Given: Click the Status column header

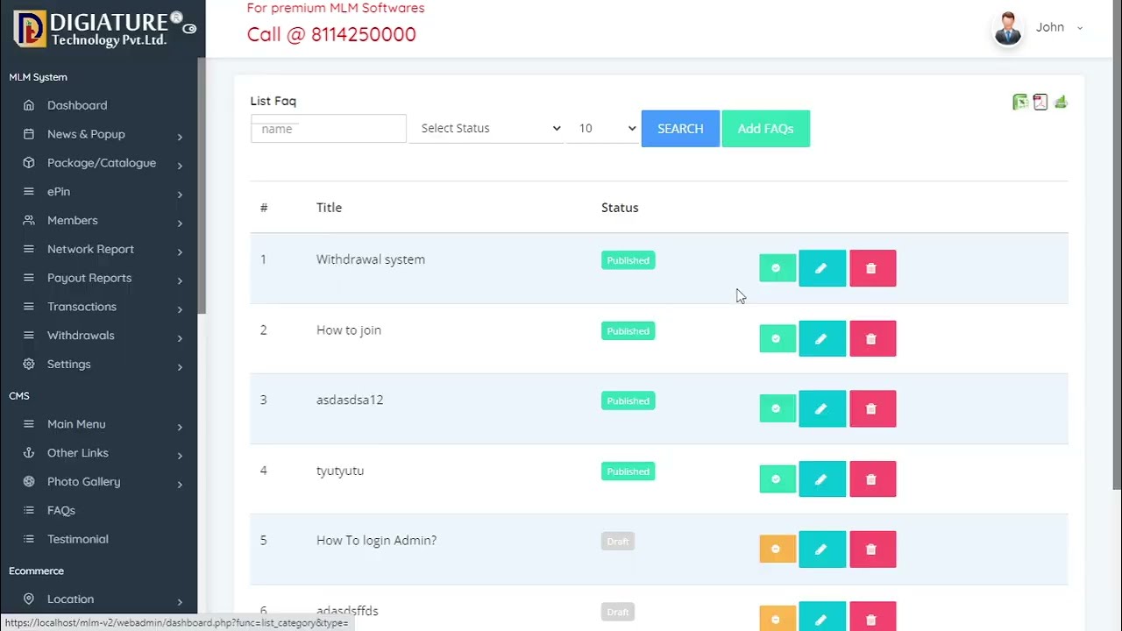Looking at the screenshot, I should (x=620, y=208).
